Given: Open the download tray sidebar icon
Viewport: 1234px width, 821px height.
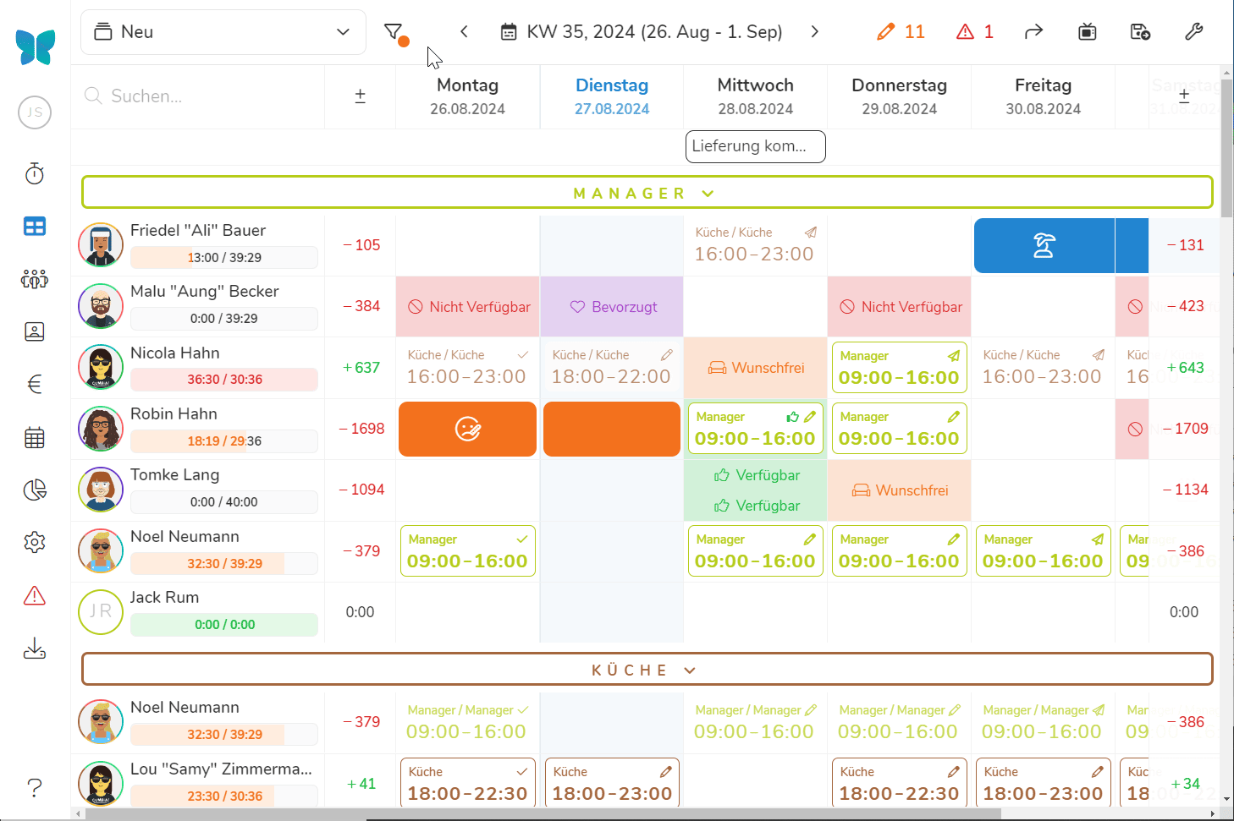Looking at the screenshot, I should tap(35, 649).
